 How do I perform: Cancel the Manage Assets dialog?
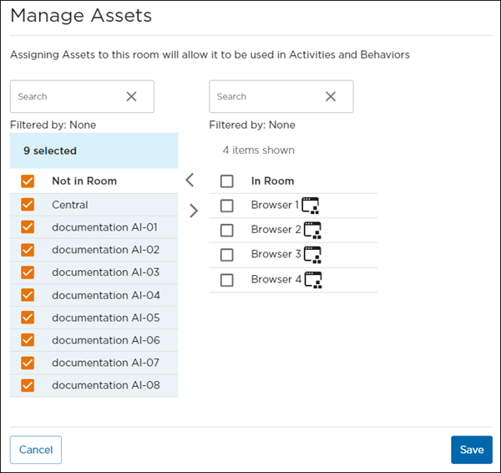click(36, 450)
